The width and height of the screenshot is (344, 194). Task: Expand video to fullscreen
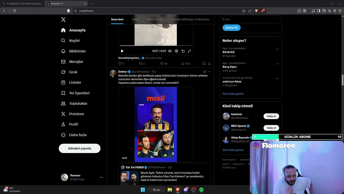click(189, 51)
